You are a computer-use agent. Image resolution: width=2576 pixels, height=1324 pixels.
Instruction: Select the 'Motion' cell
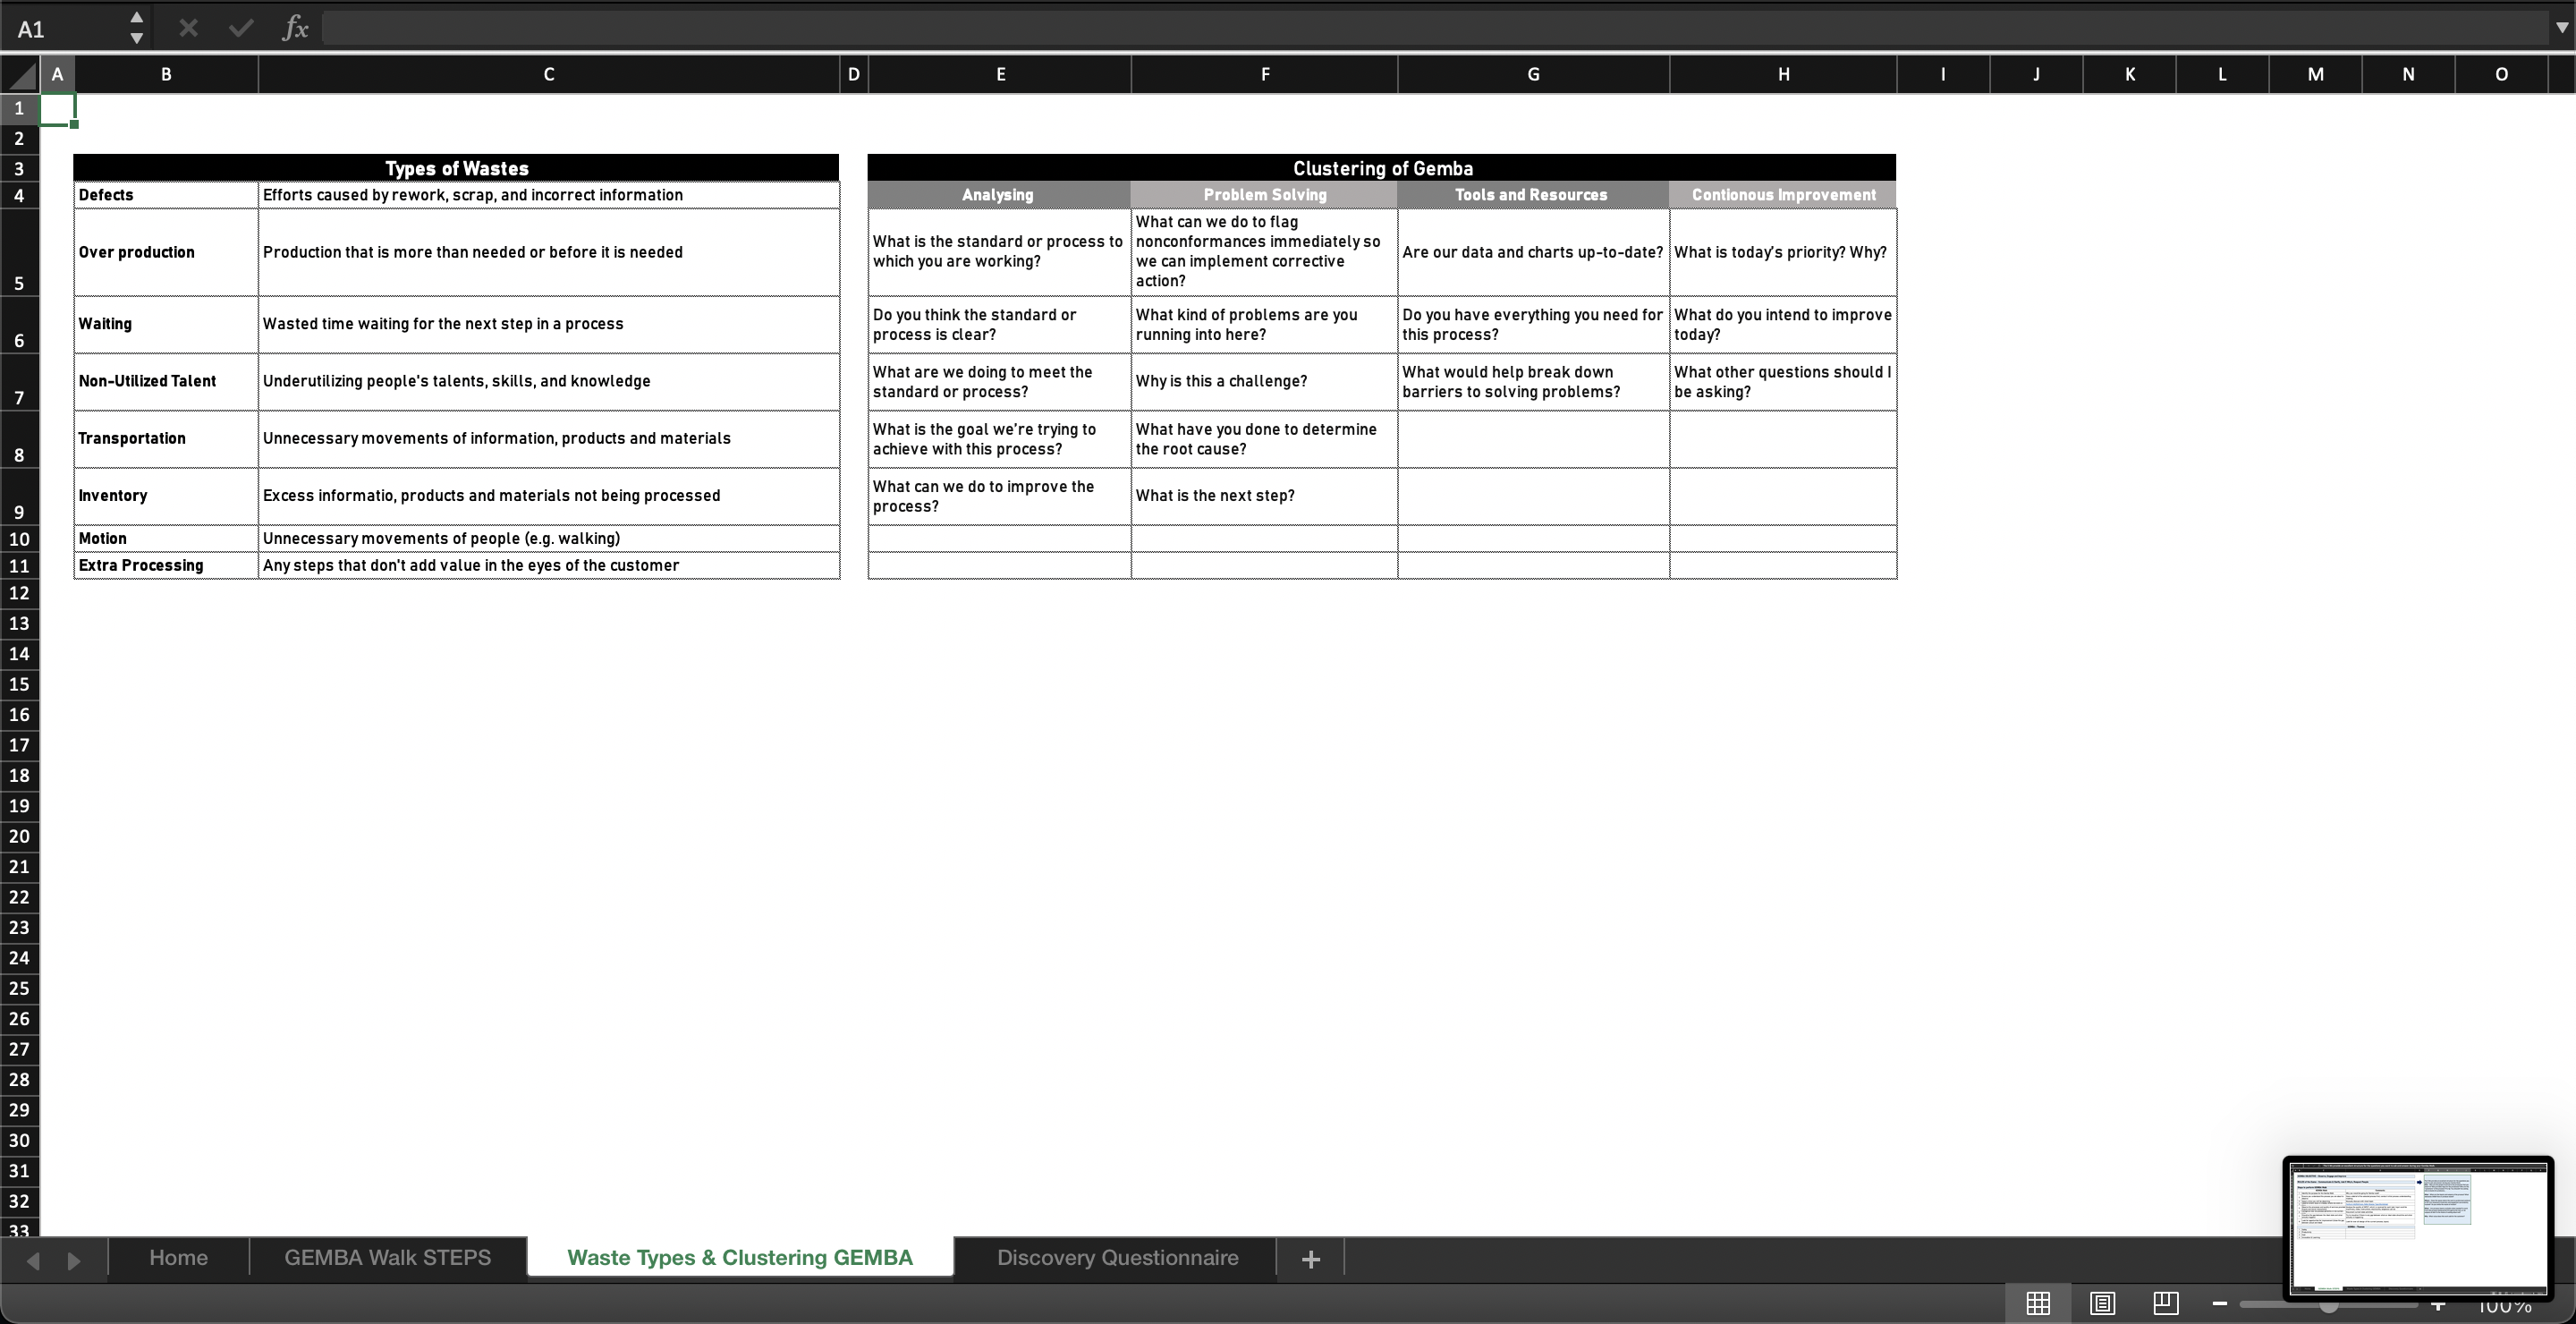(166, 538)
